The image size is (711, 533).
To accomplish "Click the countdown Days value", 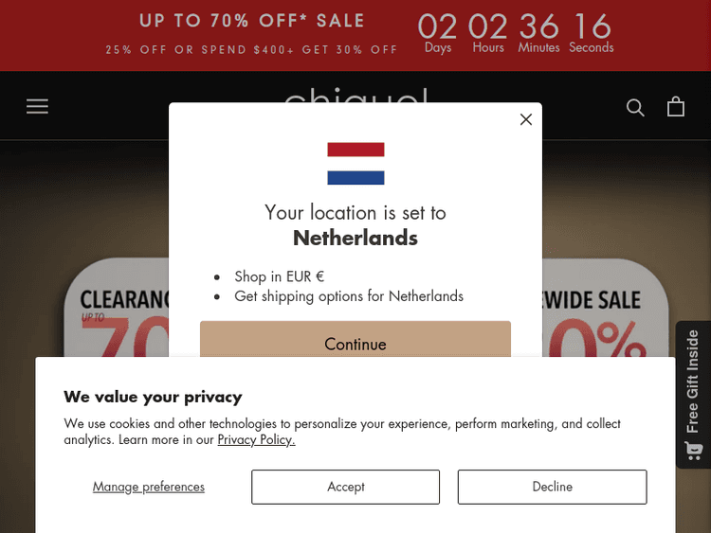I will click(438, 27).
